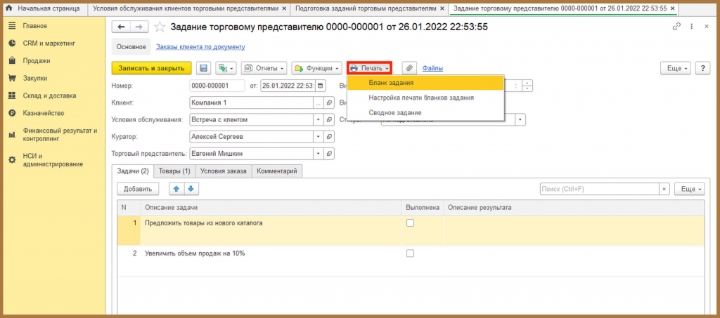Screen dimensions: 720x318
Task: Open the Файлы link
Action: 432,68
